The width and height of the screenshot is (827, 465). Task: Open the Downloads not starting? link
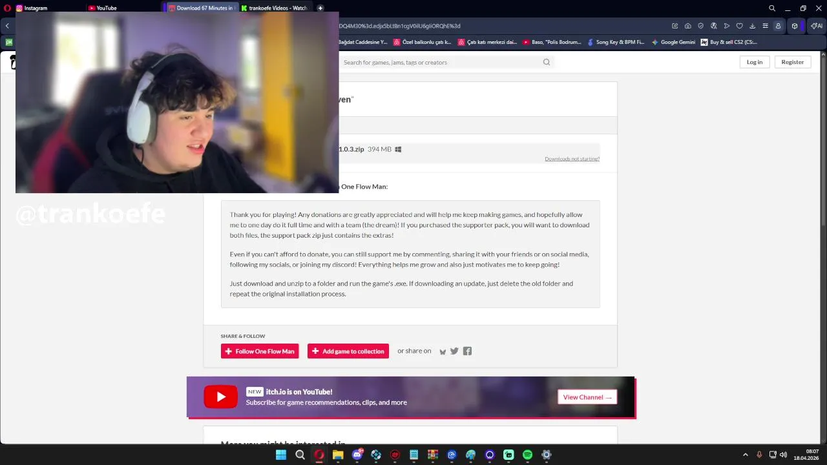(572, 159)
